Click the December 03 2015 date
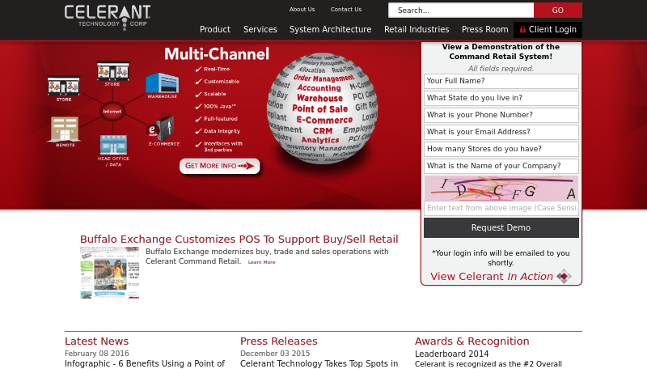This screenshot has width=647, height=369. (x=275, y=354)
